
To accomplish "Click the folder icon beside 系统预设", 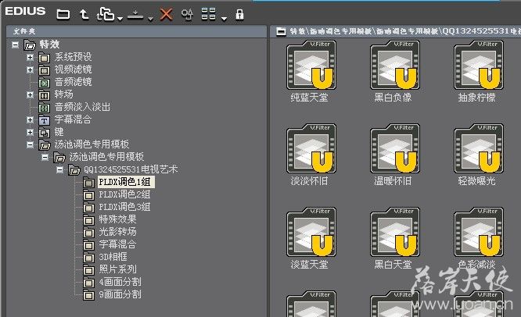I will point(44,58).
